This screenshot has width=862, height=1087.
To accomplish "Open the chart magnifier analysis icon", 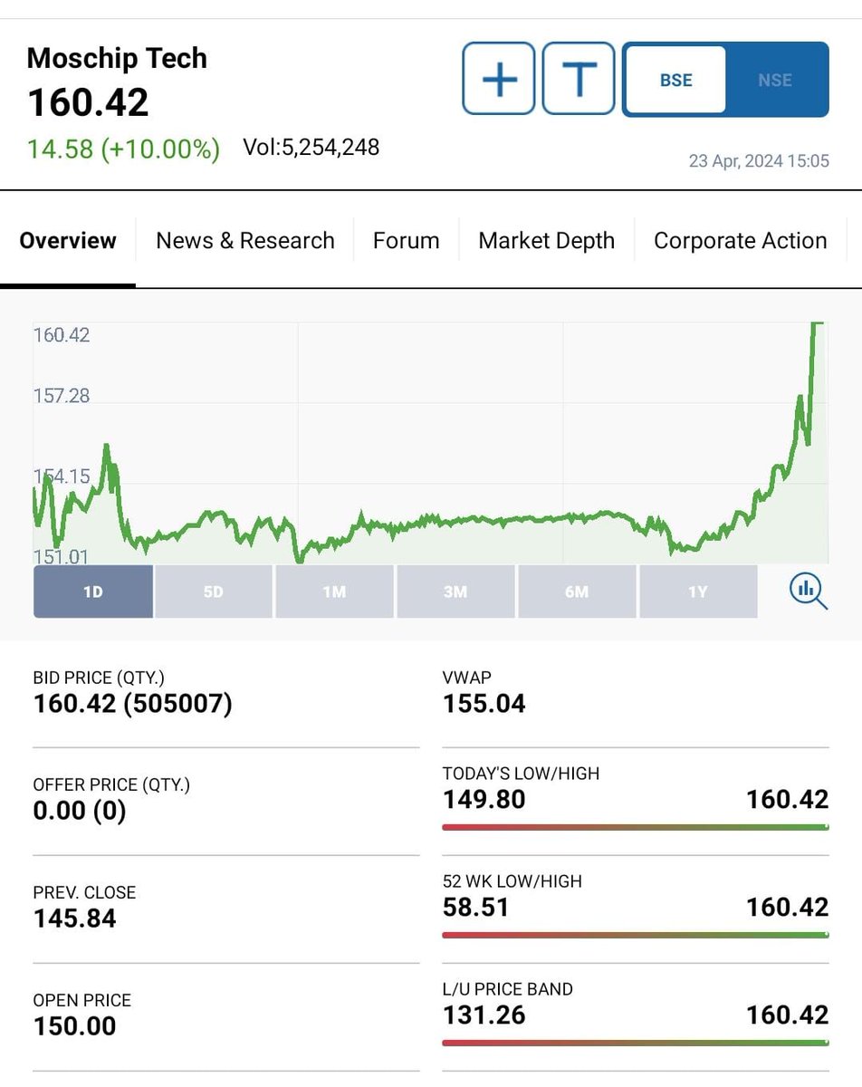I will (x=808, y=592).
